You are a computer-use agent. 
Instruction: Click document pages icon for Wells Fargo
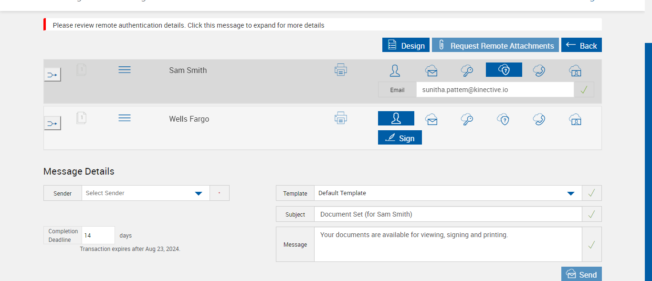82,118
